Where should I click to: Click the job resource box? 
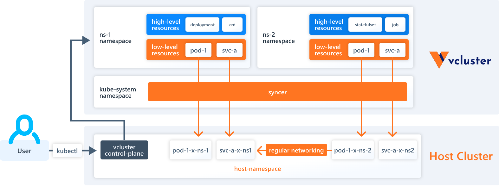(395, 25)
